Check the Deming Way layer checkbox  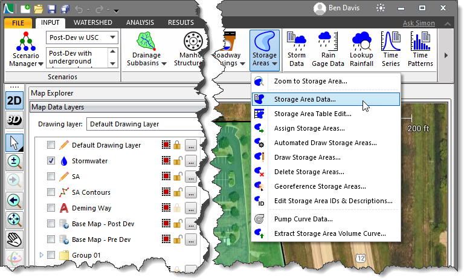pos(51,208)
